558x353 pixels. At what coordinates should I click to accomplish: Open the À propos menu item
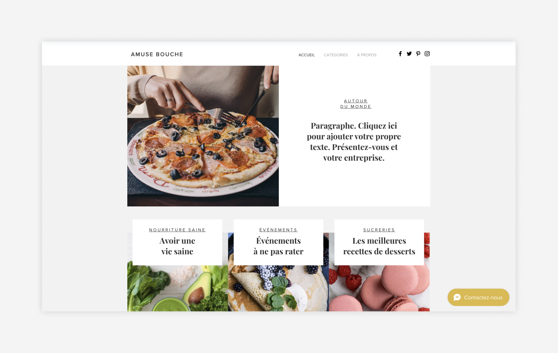pyautogui.click(x=367, y=55)
